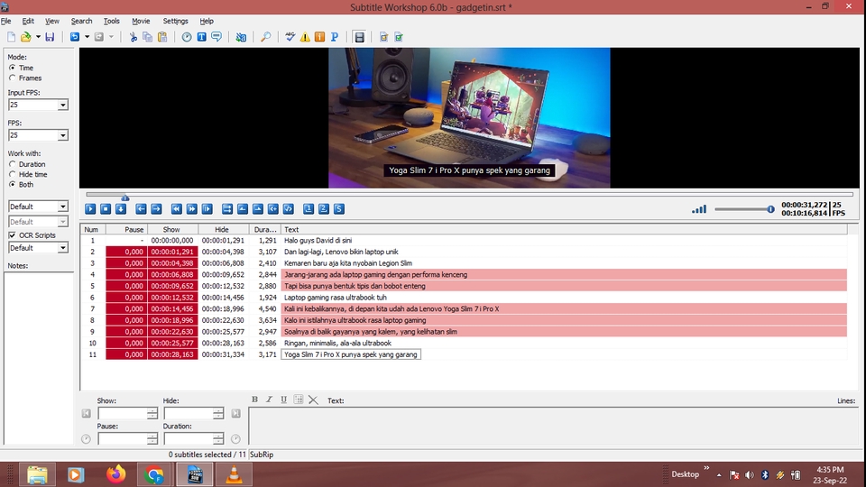
Task: Select subtitle row 'Halo guys David di sini'
Action: click(464, 240)
